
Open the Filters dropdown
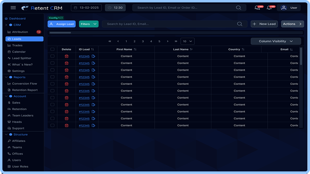89,24
